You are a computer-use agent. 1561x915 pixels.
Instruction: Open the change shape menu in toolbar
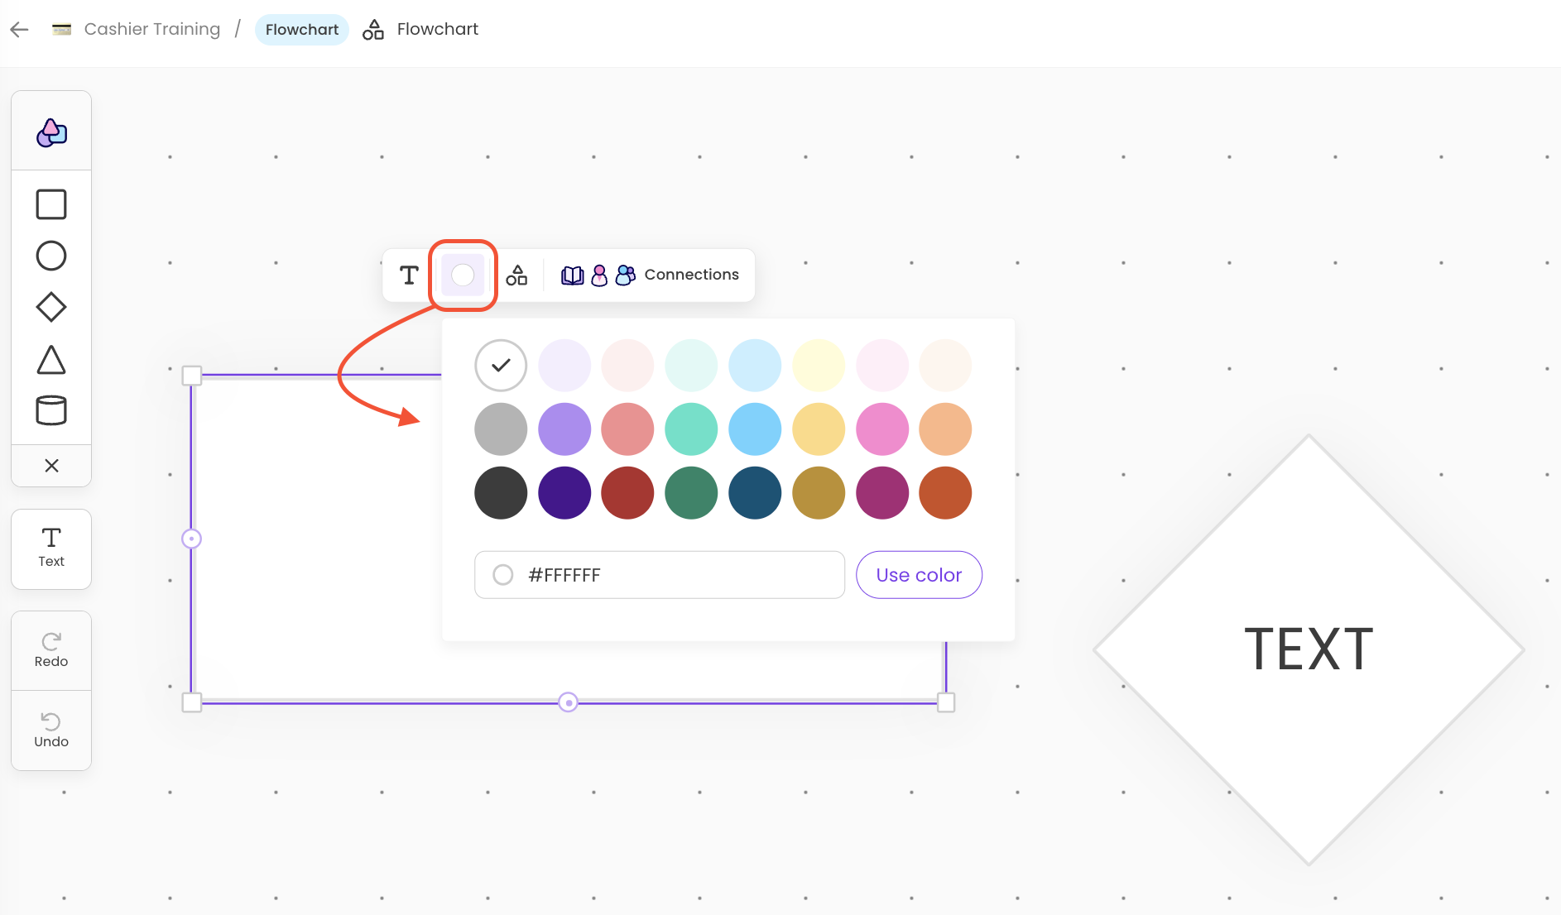[x=516, y=275]
